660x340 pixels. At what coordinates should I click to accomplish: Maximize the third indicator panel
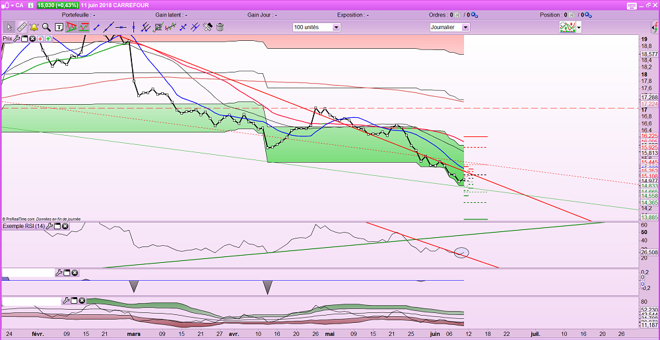[x=67, y=273]
